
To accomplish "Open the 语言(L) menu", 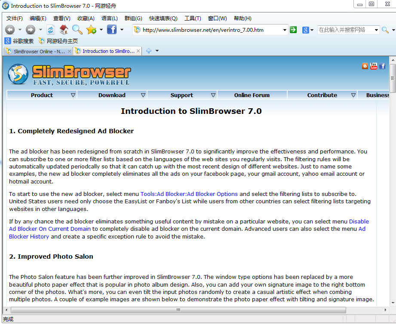I will tap(109, 18).
